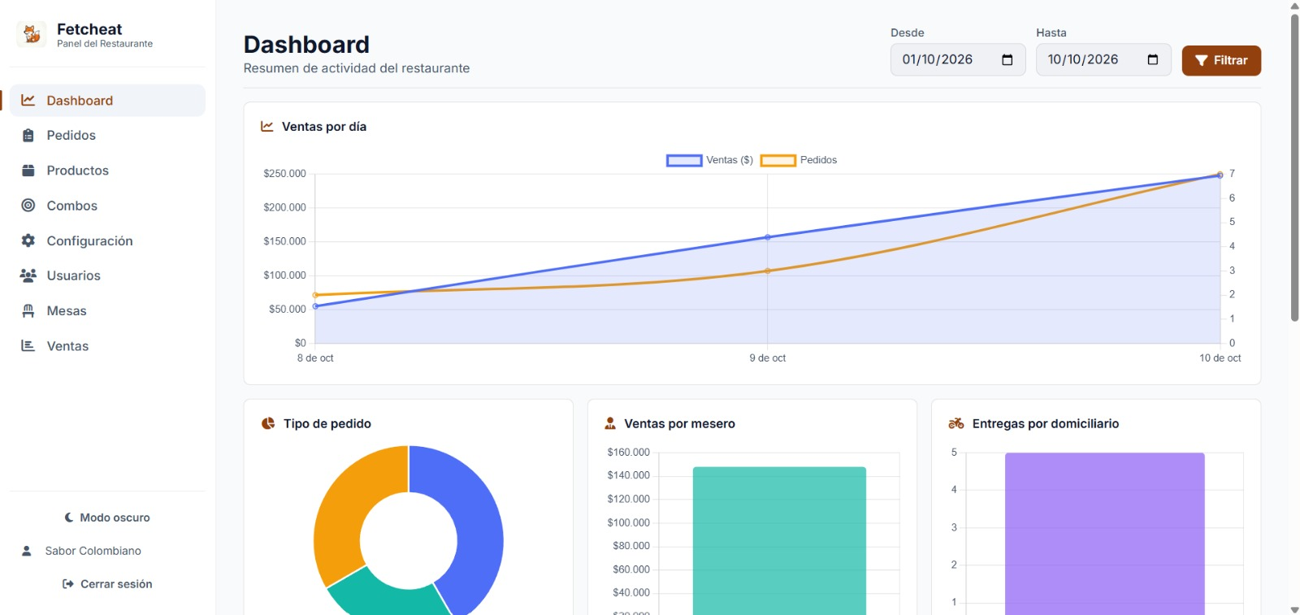Viewport: 1300px width, 615px height.
Task: Click Cerrar sesión to log out
Action: click(107, 584)
